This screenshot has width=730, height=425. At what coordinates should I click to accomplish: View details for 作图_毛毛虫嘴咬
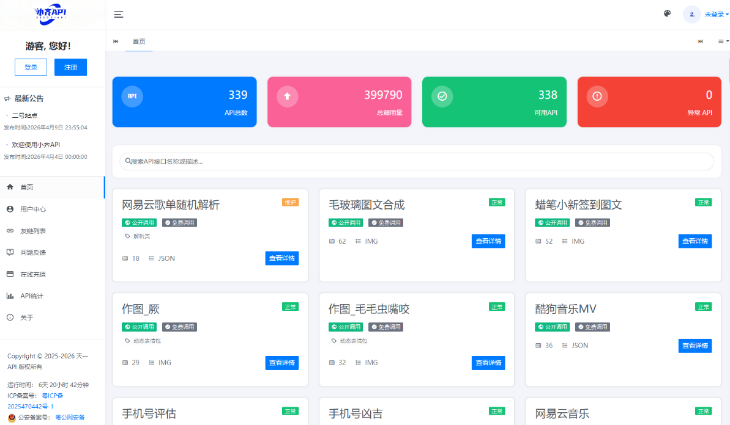pos(488,363)
